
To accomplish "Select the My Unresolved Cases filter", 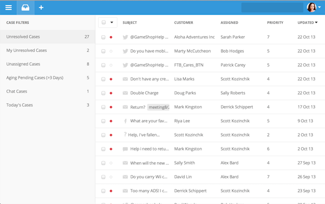I will point(48,50).
